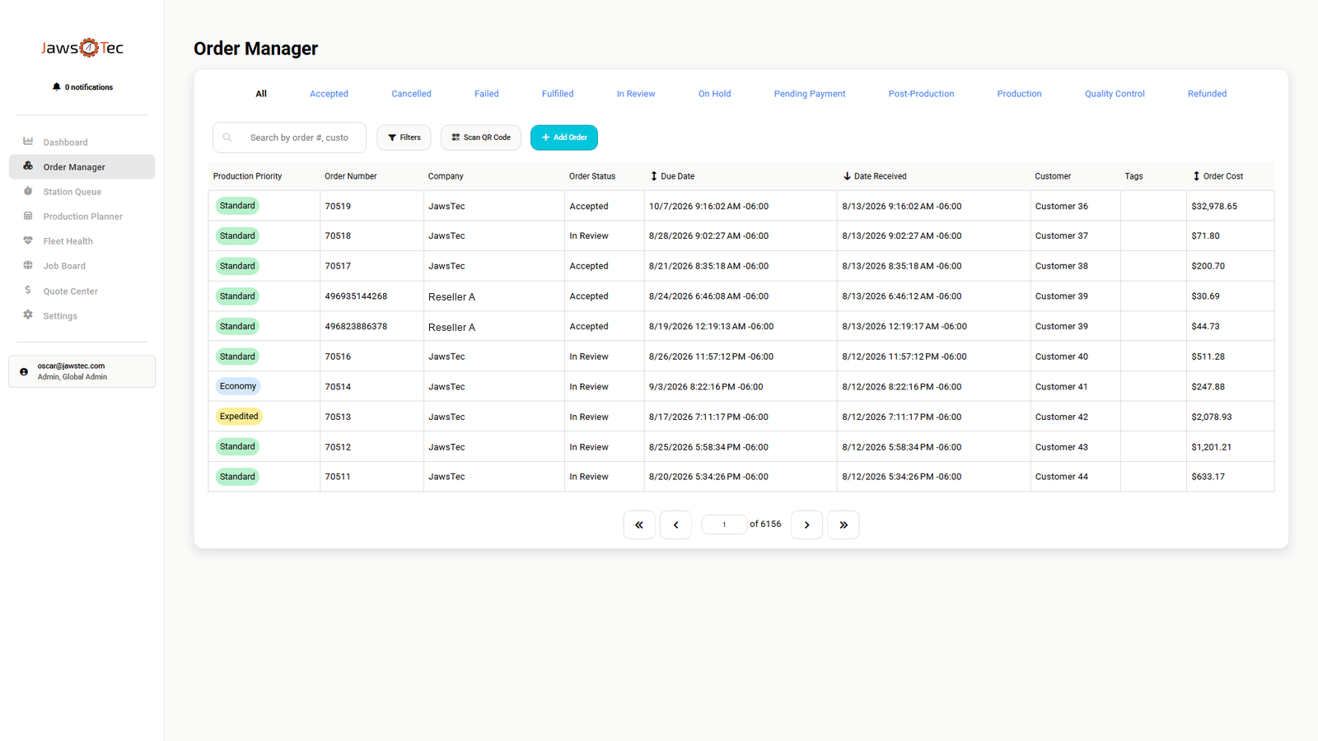Sort by Due Date arrow icon
The height and width of the screenshot is (741, 1318).
[x=654, y=176]
